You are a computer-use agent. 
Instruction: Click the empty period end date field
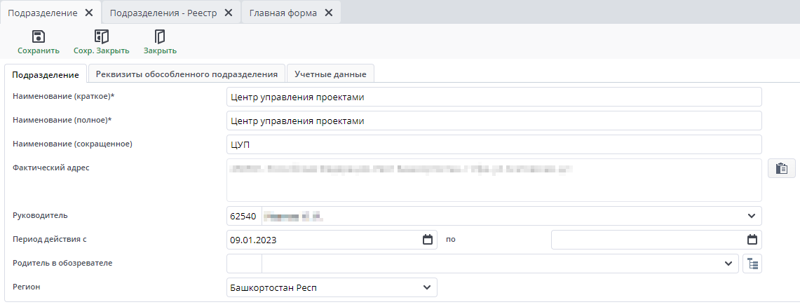coord(656,240)
